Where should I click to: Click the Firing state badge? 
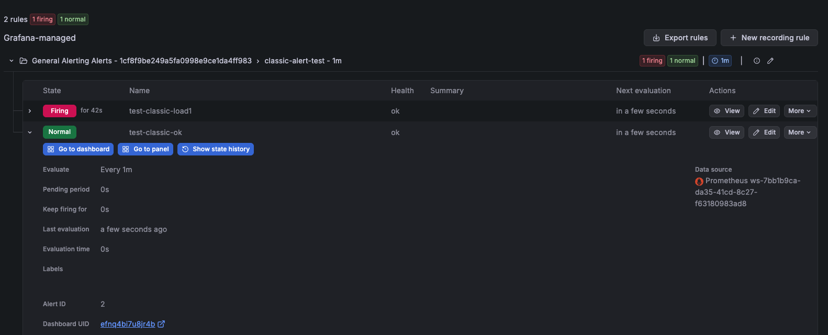click(60, 111)
